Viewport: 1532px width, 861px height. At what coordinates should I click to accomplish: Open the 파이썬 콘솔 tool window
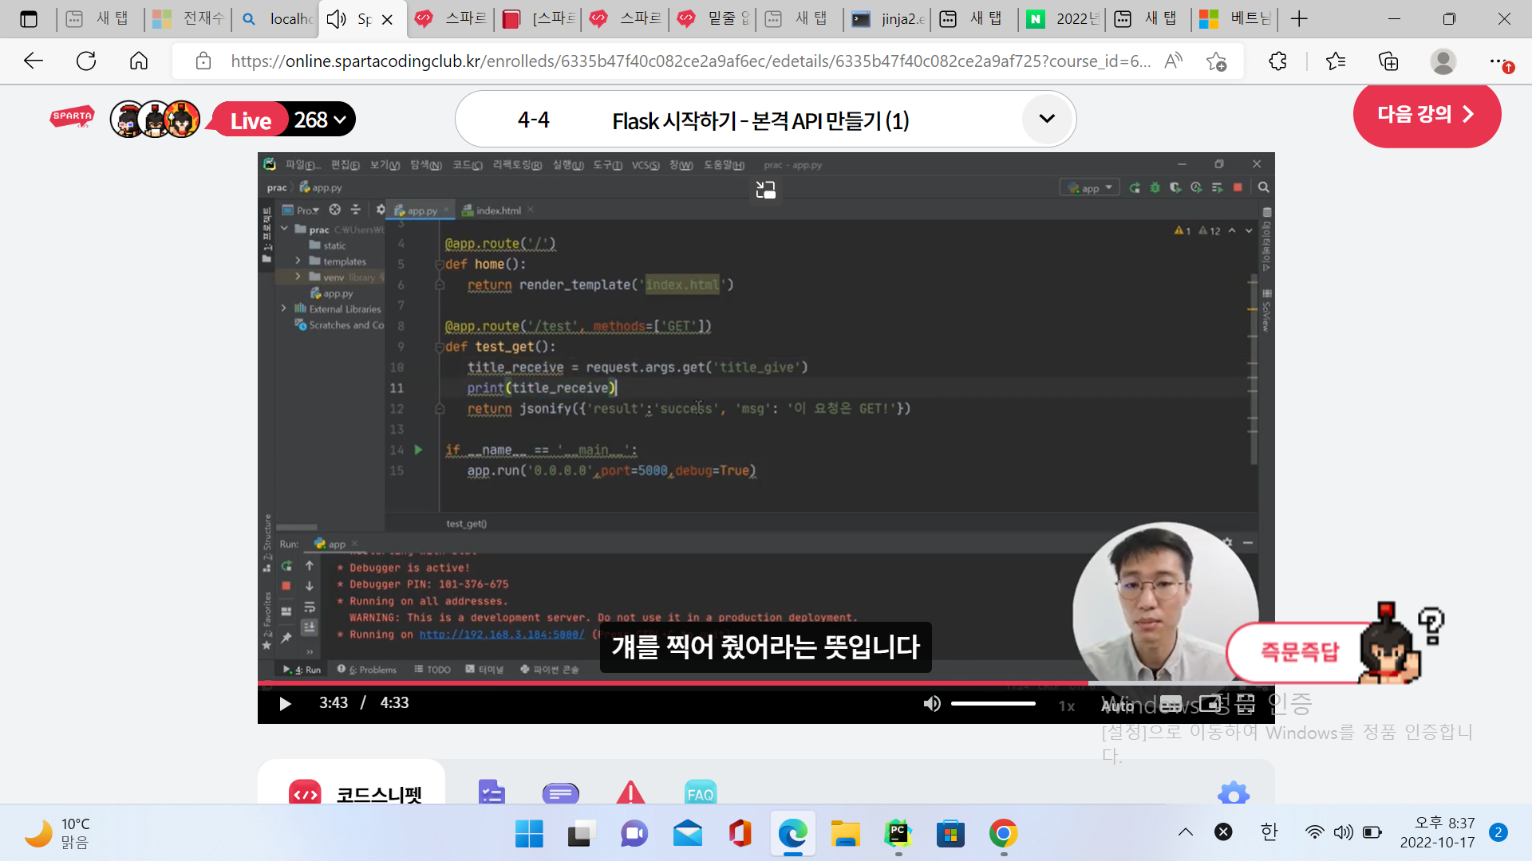[549, 670]
